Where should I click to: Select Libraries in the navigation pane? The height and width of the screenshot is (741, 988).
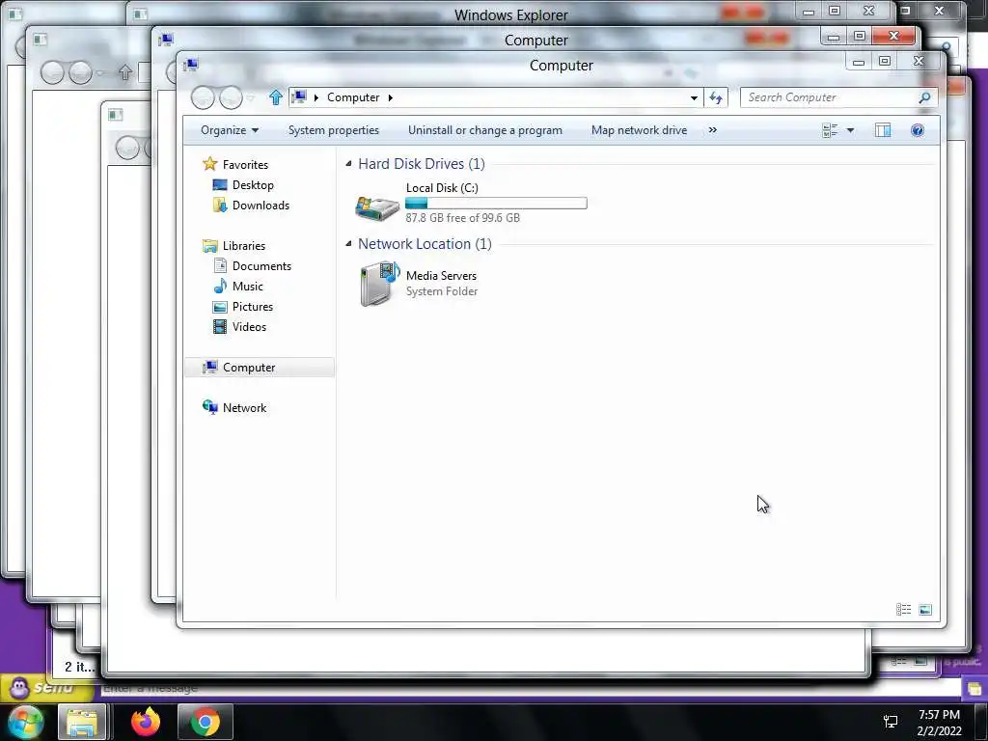click(x=244, y=246)
